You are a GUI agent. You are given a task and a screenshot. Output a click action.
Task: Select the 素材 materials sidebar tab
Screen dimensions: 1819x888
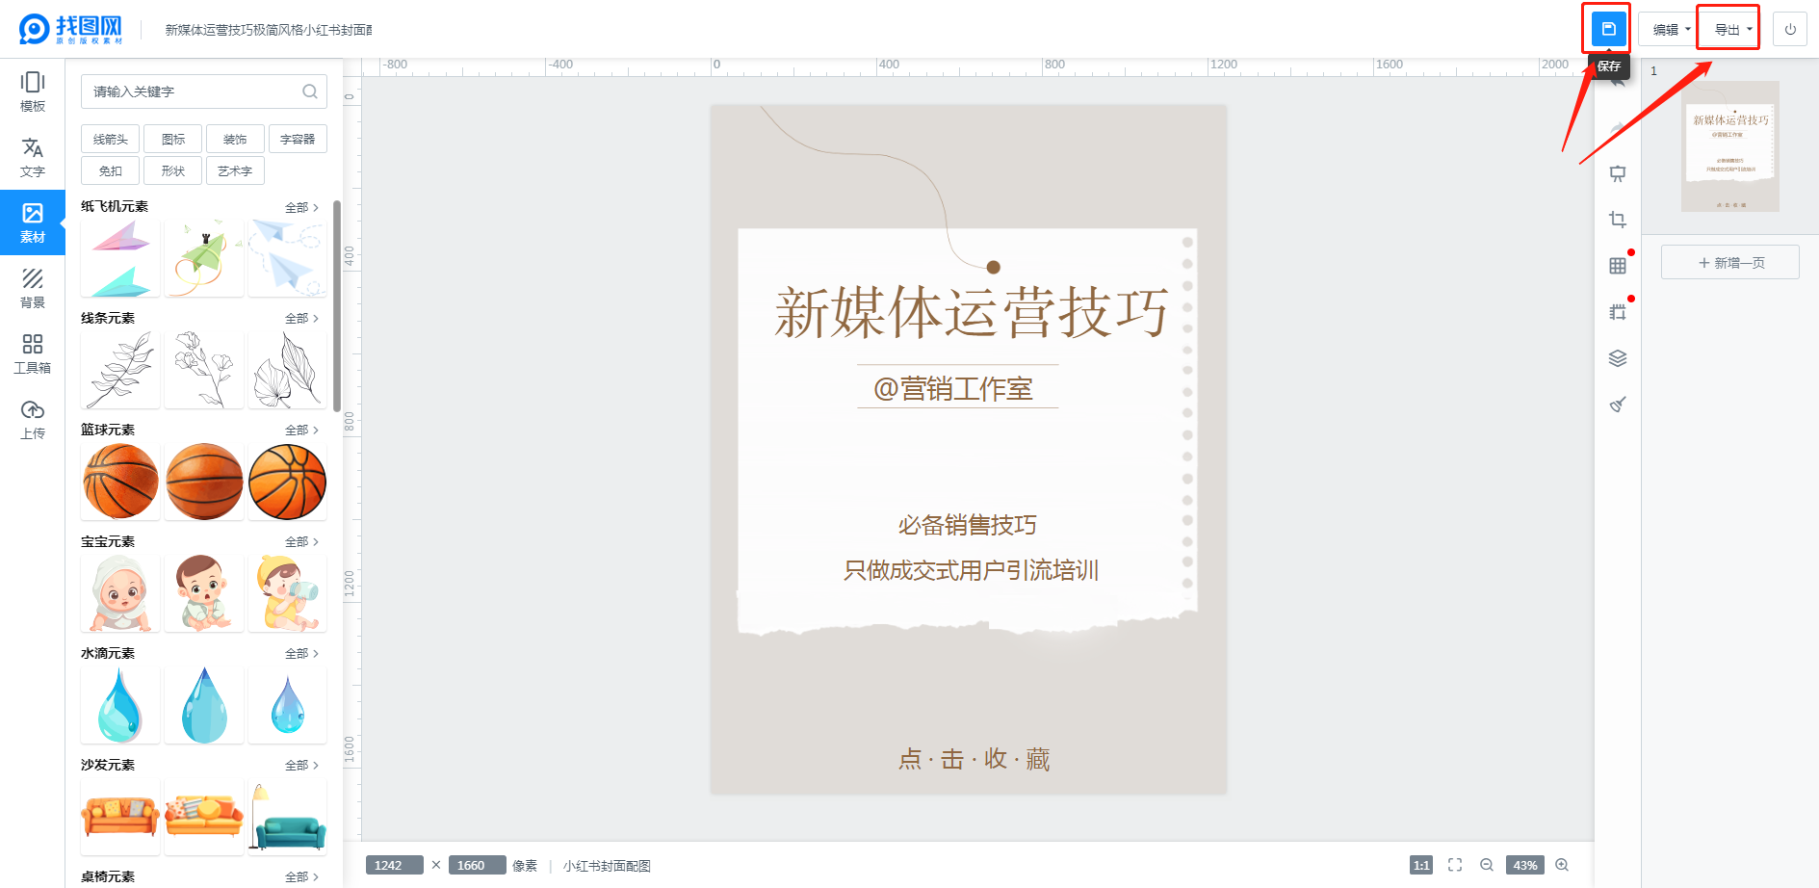(x=33, y=222)
